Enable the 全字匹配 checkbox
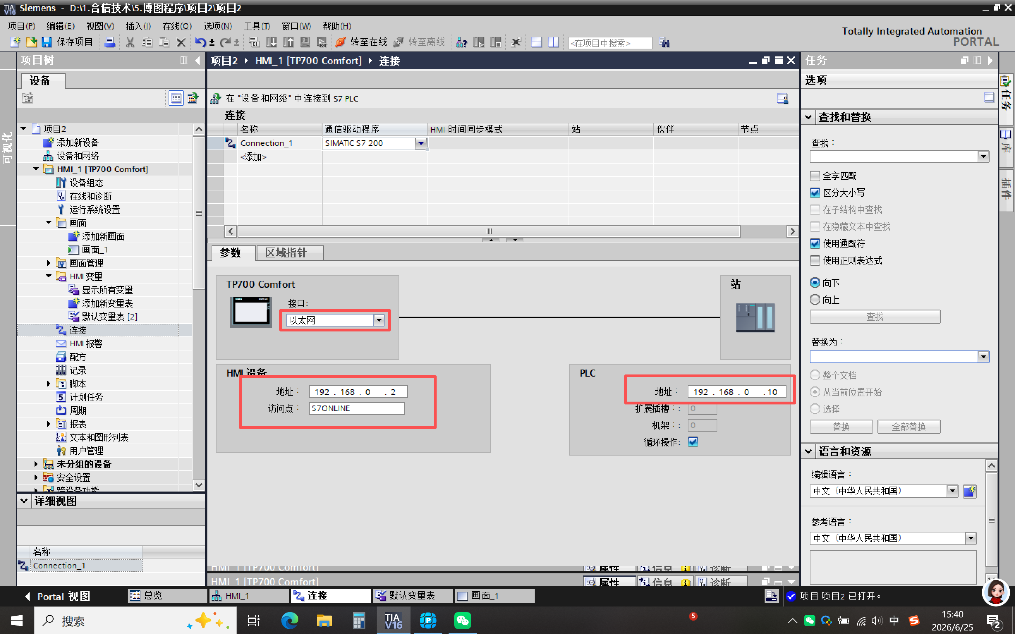Image resolution: width=1015 pixels, height=634 pixels. pos(815,176)
